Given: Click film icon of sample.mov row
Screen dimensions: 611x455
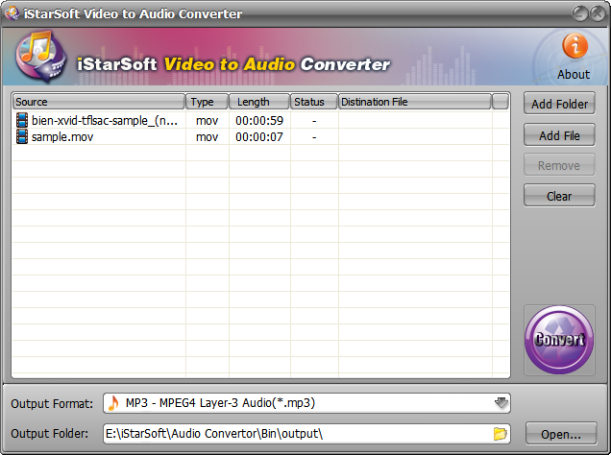Looking at the screenshot, I should (x=22, y=136).
